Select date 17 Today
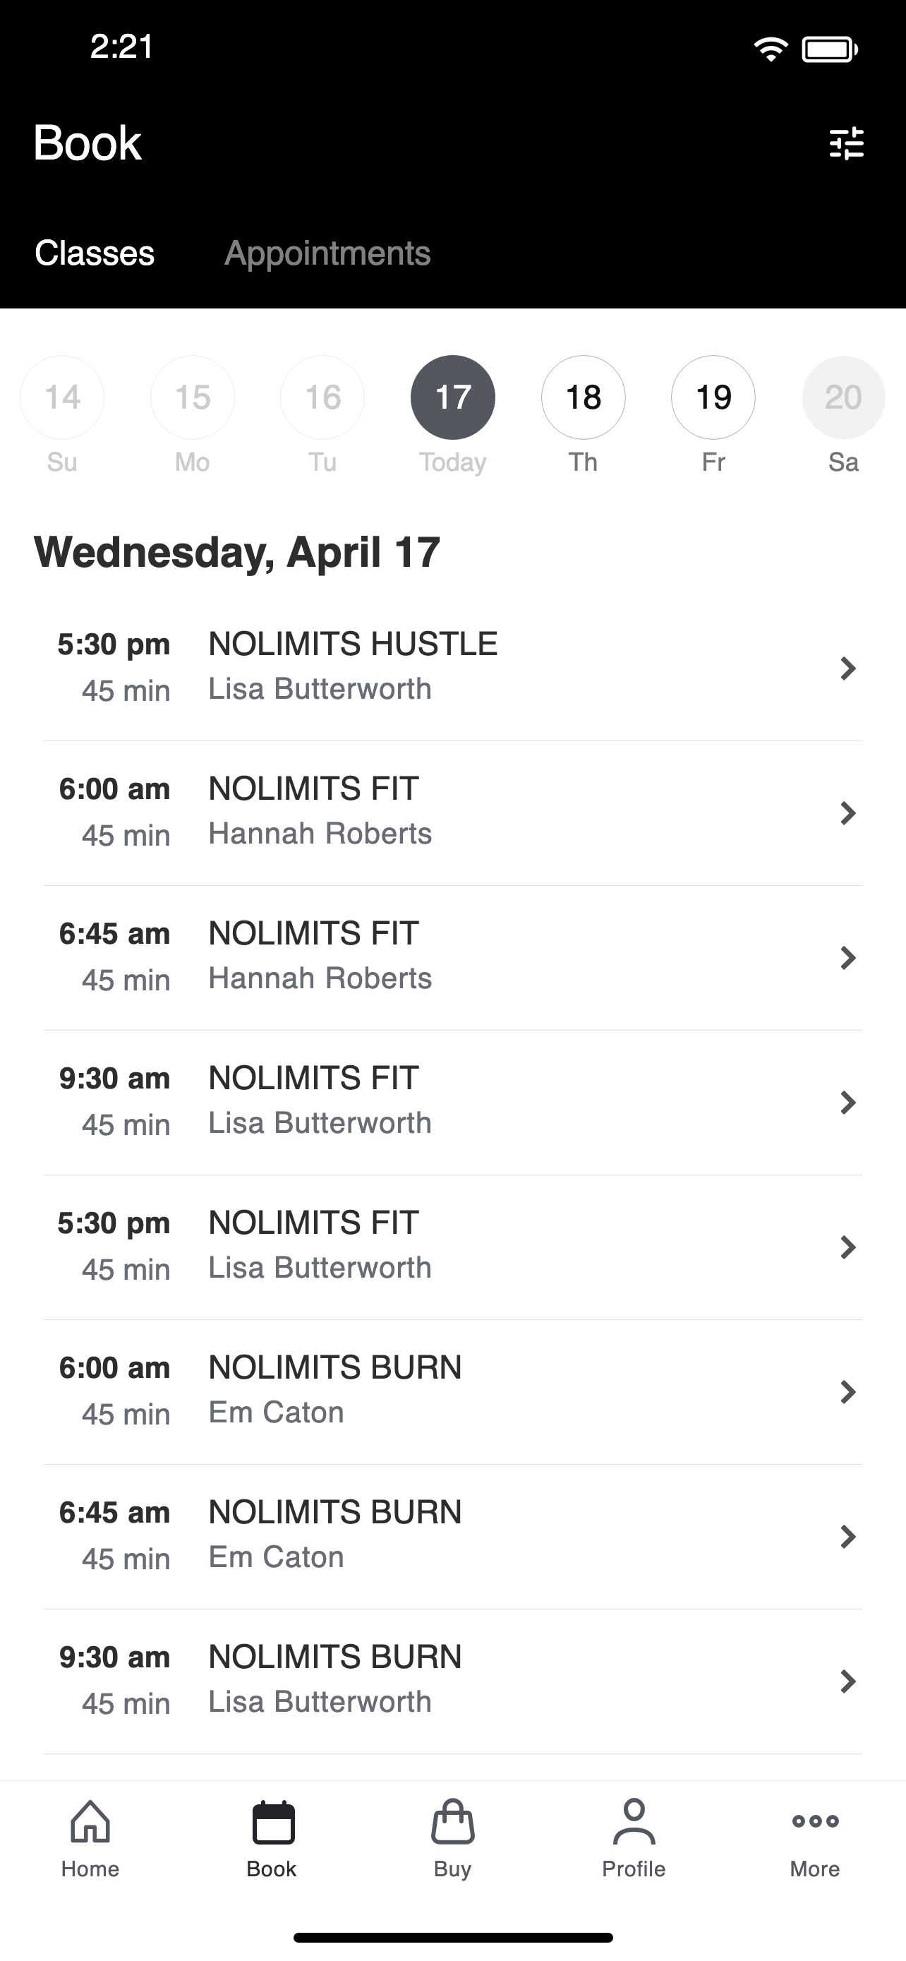Viewport: 906px width, 1961px height. (x=452, y=397)
